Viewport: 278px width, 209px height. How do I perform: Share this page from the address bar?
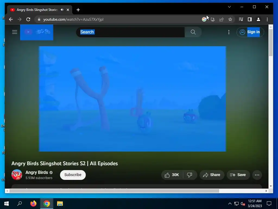222,19
